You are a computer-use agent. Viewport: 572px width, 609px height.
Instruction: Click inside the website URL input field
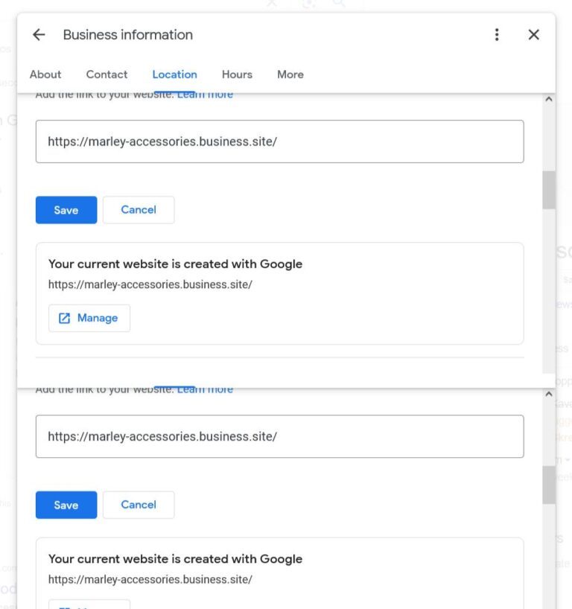pos(279,141)
